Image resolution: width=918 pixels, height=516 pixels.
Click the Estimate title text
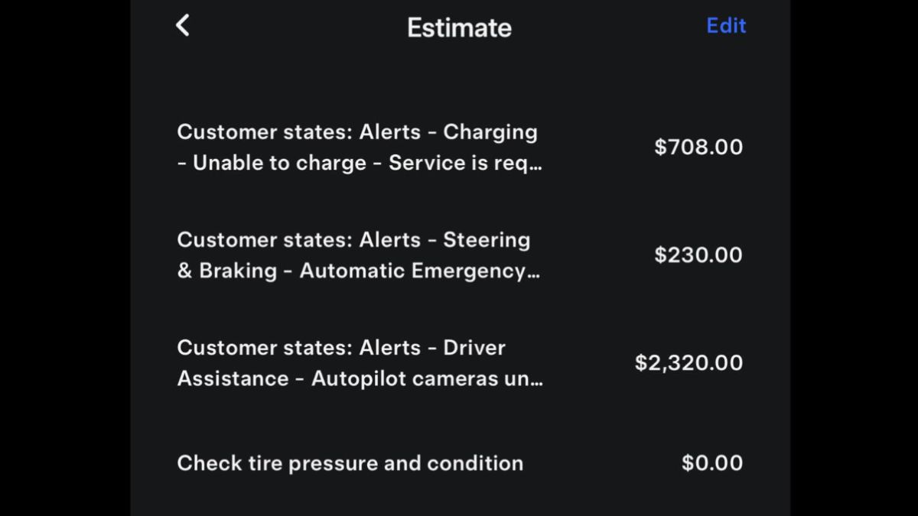pos(458,27)
